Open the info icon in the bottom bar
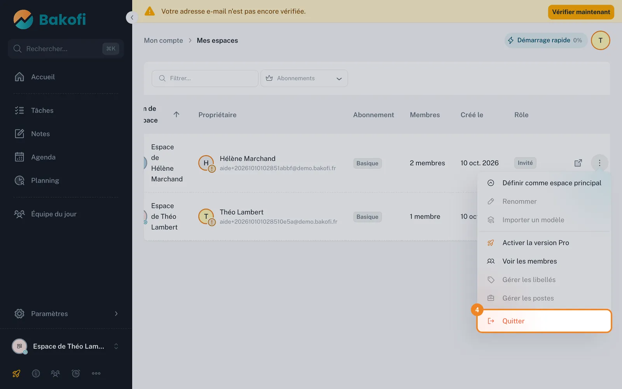622x389 pixels. pyautogui.click(x=36, y=373)
